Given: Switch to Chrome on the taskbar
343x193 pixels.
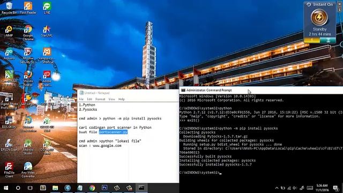Looking at the screenshot, I should (x=92, y=188).
